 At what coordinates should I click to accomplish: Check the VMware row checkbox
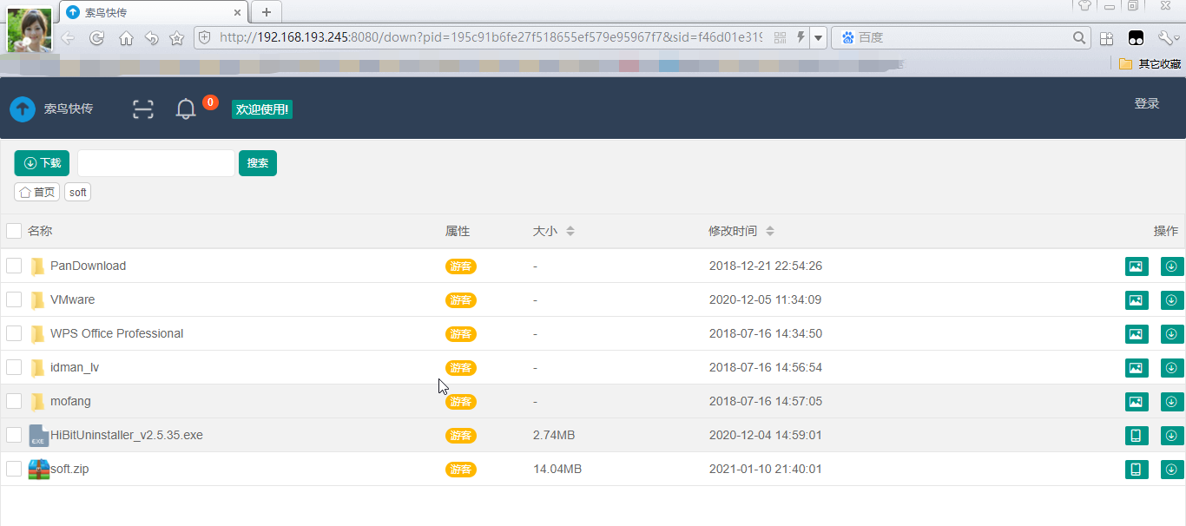(x=14, y=299)
